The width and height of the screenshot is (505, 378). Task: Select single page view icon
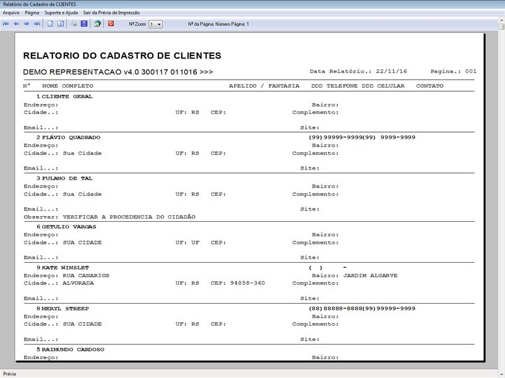50,24
